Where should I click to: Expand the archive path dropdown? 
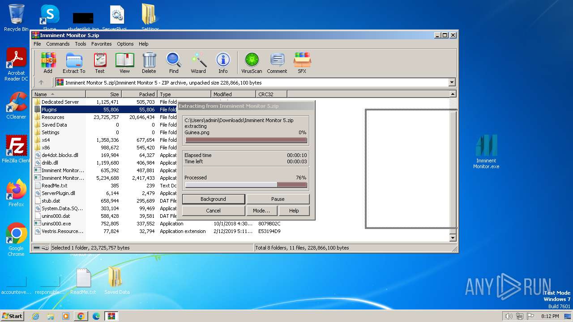pos(452,82)
